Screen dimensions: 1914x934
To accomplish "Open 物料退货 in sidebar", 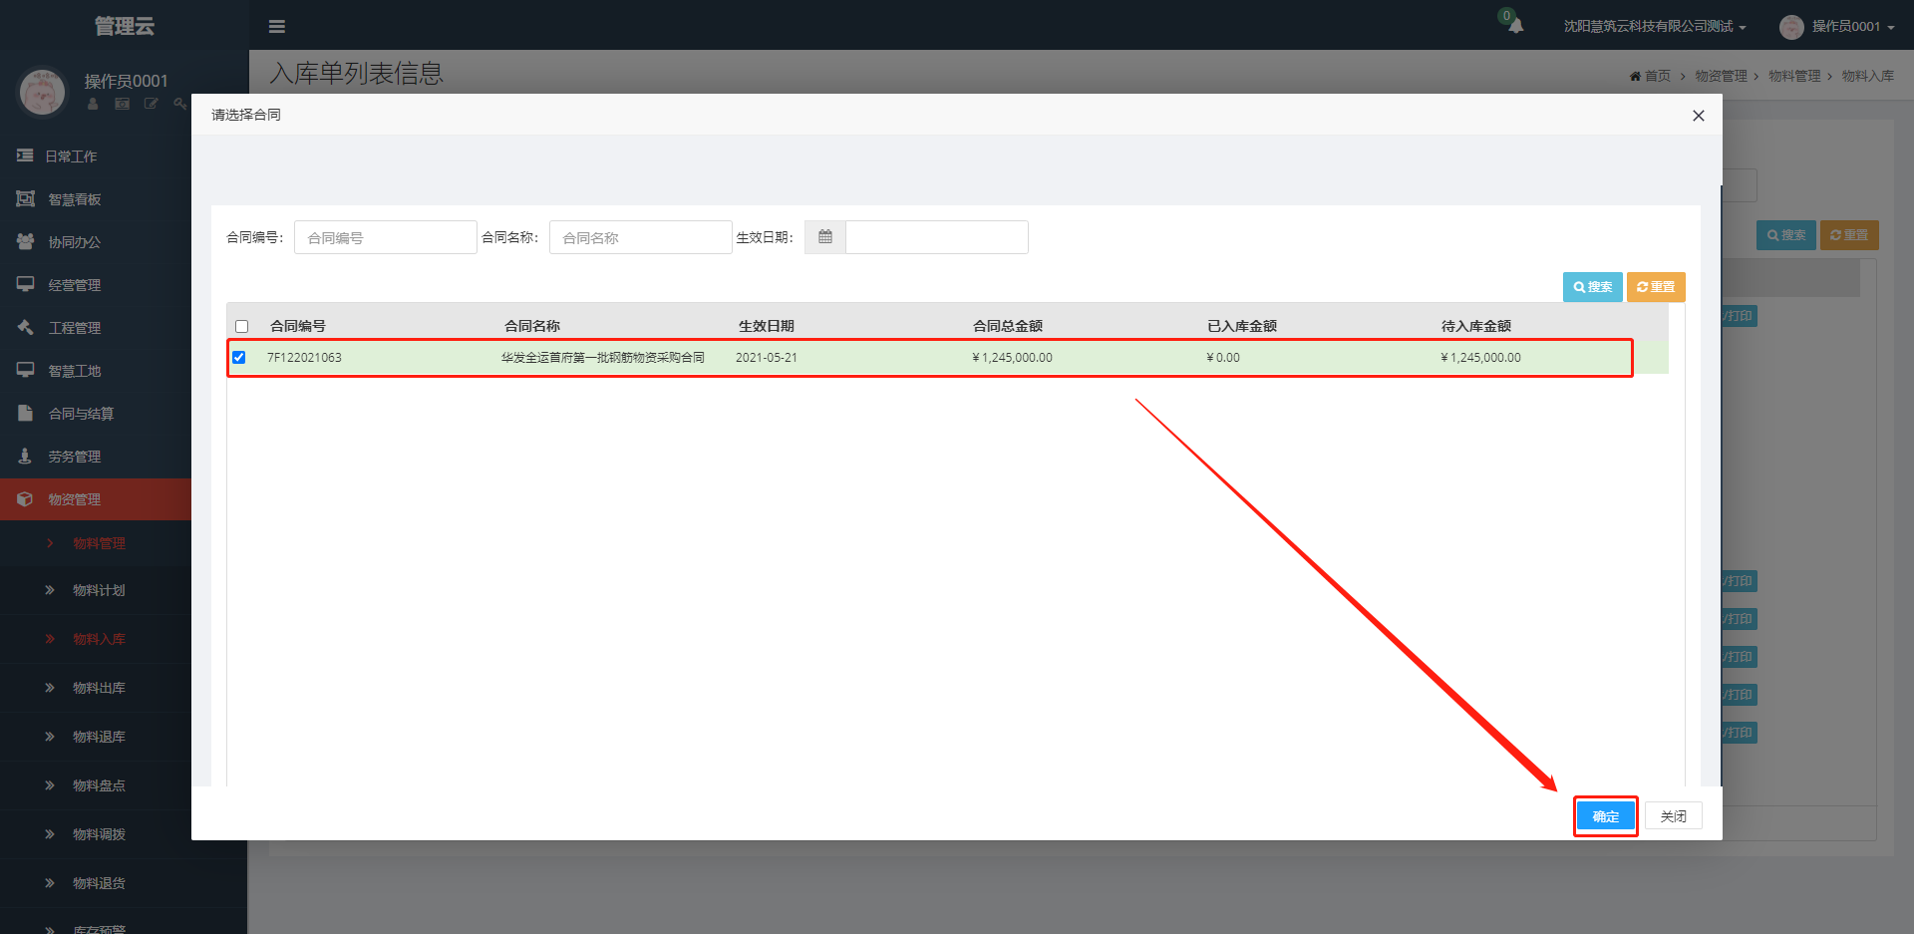I will [99, 883].
